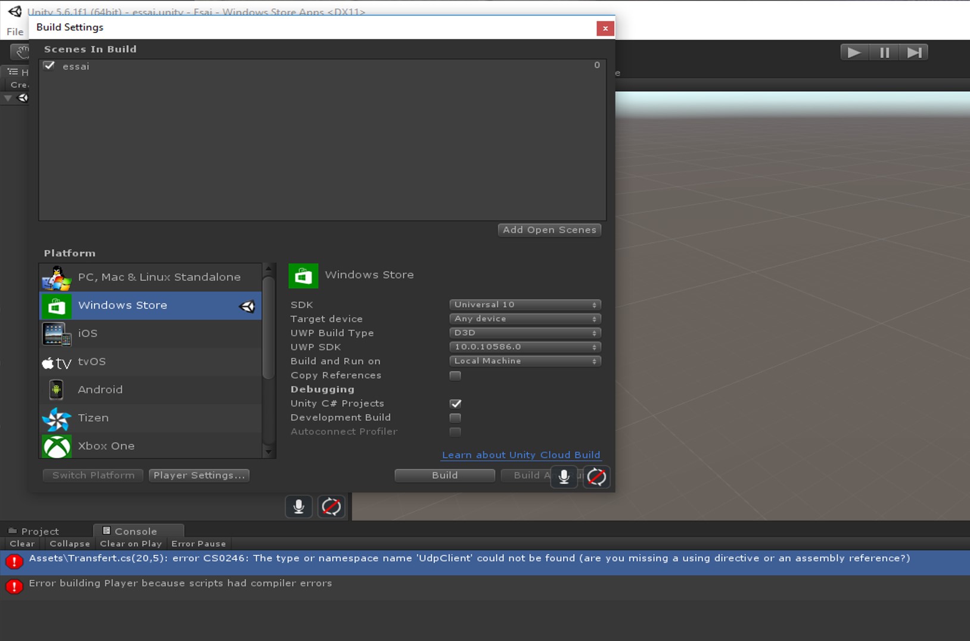Image resolution: width=970 pixels, height=641 pixels.
Task: Close the Build Settings dialog
Action: tap(605, 28)
